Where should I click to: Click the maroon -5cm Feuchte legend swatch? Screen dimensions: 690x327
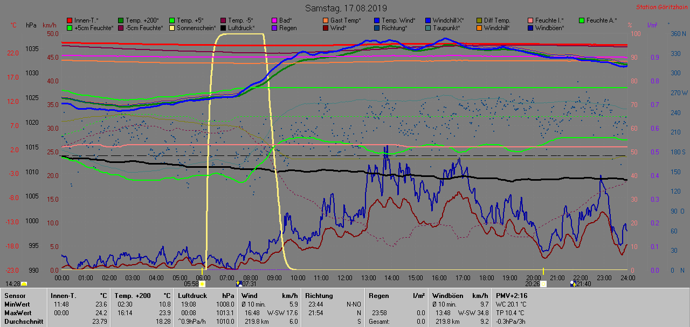121,27
